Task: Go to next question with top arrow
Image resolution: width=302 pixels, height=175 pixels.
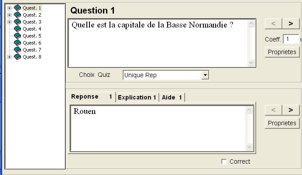Action: (x=291, y=24)
